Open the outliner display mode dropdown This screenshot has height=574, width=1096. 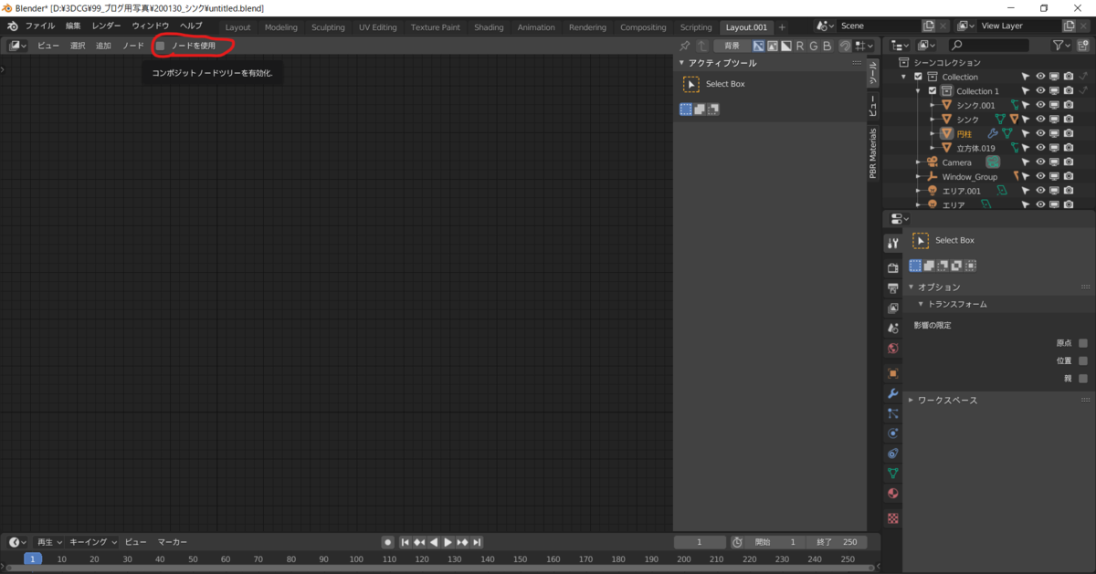pos(927,45)
